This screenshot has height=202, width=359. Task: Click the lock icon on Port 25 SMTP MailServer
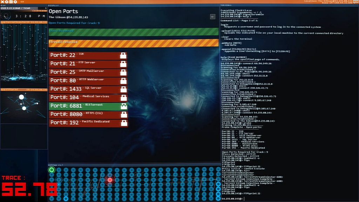point(123,72)
